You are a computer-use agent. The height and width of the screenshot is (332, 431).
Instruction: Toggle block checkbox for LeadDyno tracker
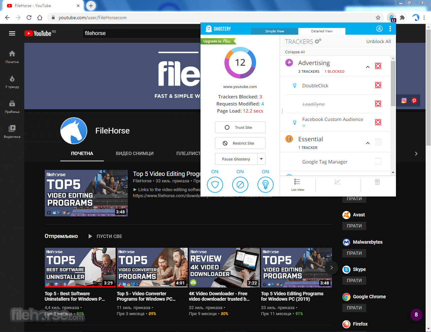[x=378, y=104]
